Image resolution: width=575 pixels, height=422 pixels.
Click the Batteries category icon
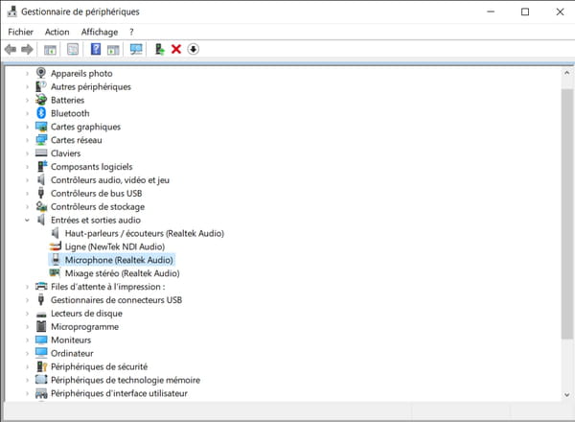pos(41,100)
